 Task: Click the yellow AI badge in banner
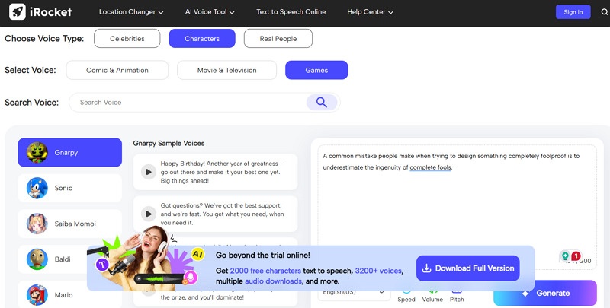(197, 255)
